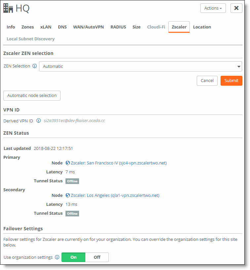250x270 pixels.
Task: Go to the Location tab
Action: pyautogui.click(x=202, y=27)
